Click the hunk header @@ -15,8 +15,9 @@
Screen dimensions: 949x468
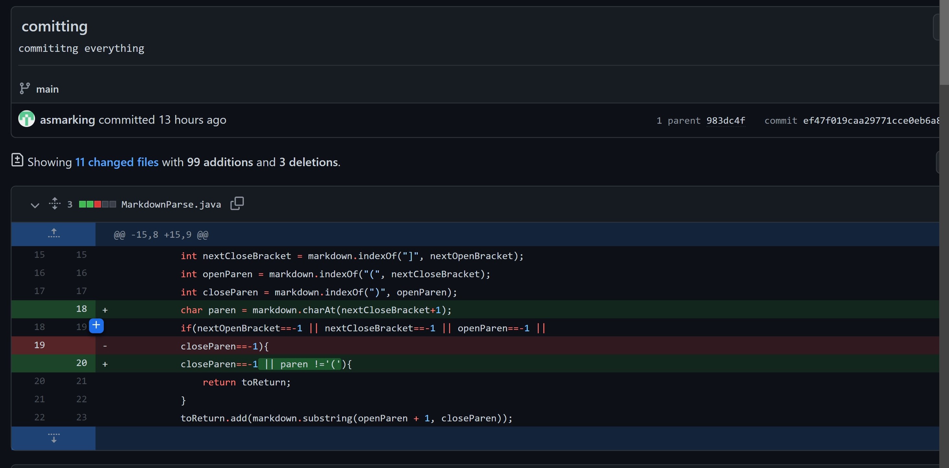pyautogui.click(x=161, y=234)
